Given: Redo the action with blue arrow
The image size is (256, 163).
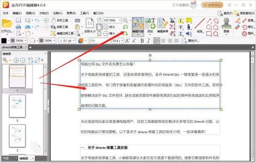Looking at the screenshot, I should pos(37,27).
